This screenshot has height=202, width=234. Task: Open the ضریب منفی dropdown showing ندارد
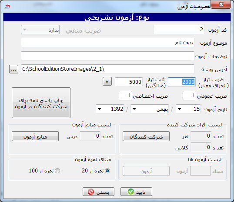click(25, 30)
